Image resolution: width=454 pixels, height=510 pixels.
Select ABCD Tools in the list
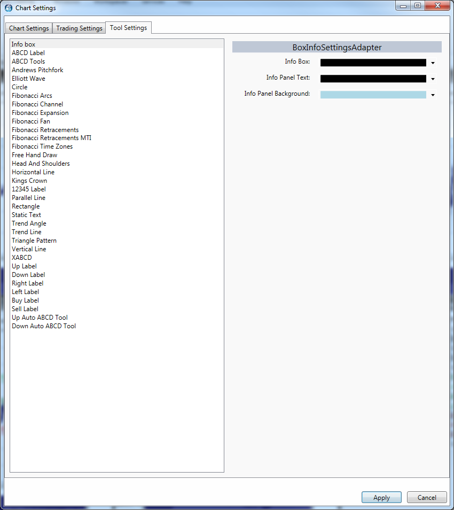pyautogui.click(x=117, y=61)
